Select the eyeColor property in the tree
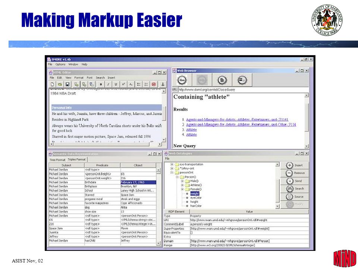This screenshot has width=358, height=268. click(x=196, y=198)
